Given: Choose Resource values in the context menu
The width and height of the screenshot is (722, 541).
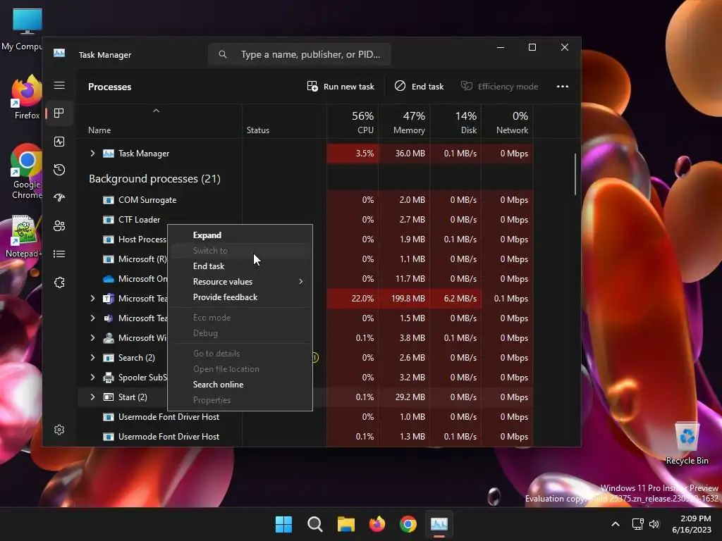Looking at the screenshot, I should click(x=240, y=282).
